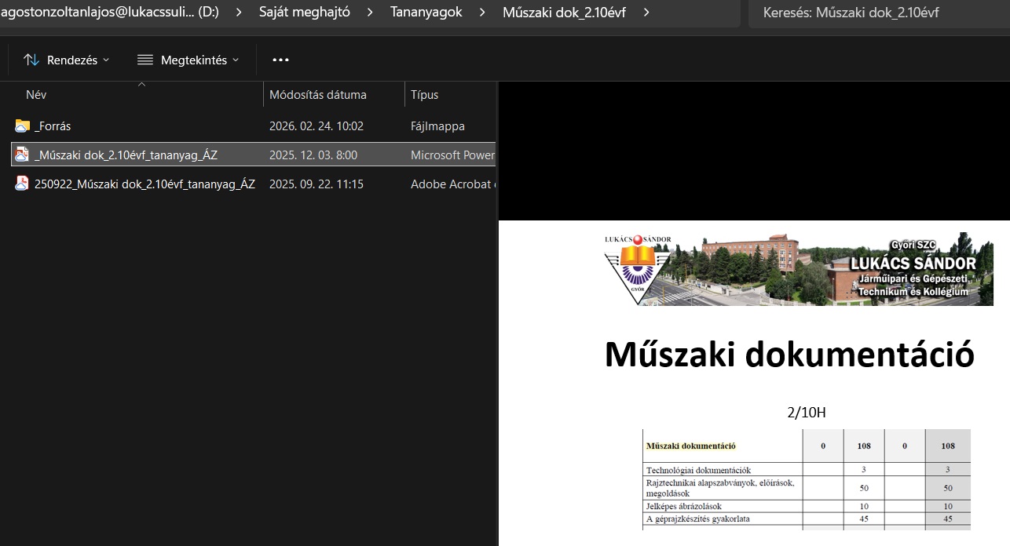
Task: Click the sort direction arrow above Név
Action: pos(141,84)
